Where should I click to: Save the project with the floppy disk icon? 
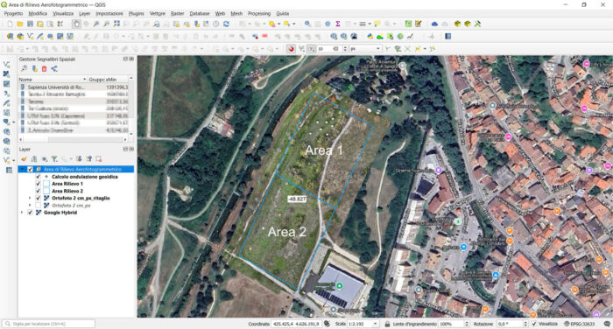(30, 24)
